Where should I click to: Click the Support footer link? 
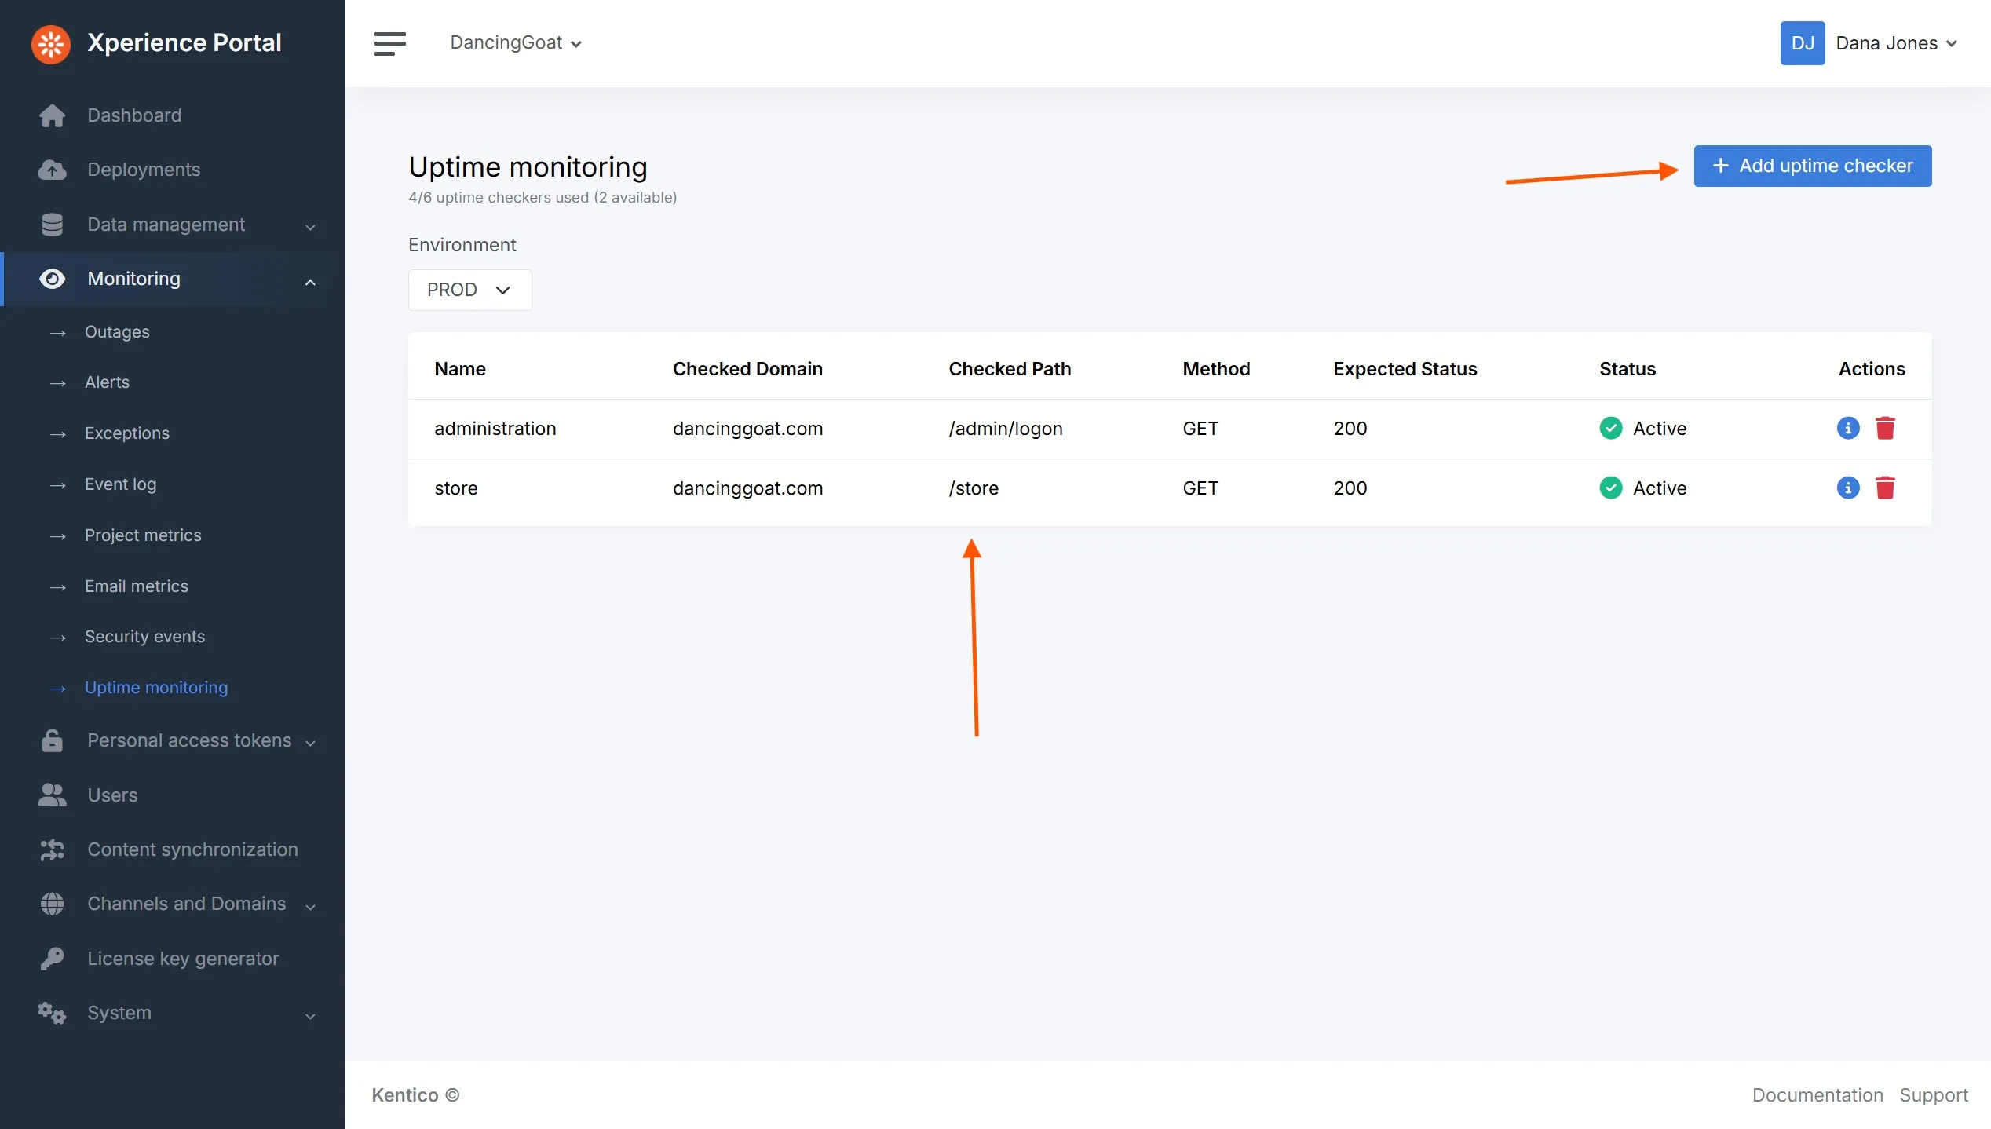(1933, 1095)
